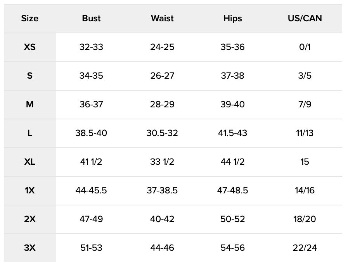Image resolution: width=360 pixels, height=262 pixels.
Task: Click the Hips column header
Action: coord(232,18)
